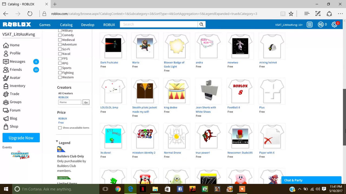Open the Roblox settings gear
This screenshot has height=194, width=346.
pyautogui.click(x=334, y=25)
